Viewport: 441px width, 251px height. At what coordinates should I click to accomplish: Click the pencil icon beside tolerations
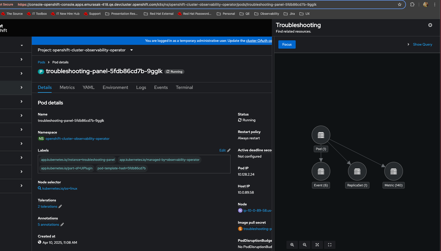click(60, 206)
